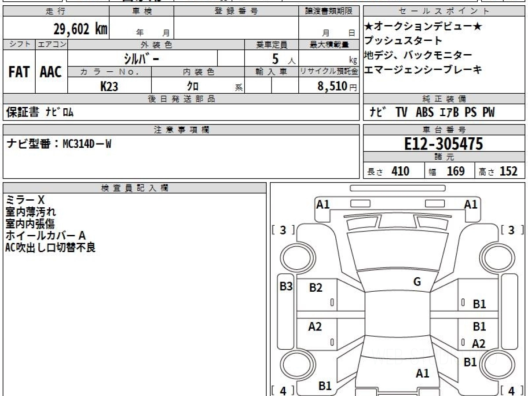Click the 車検 column header
The image size is (528, 396).
pyautogui.click(x=141, y=11)
